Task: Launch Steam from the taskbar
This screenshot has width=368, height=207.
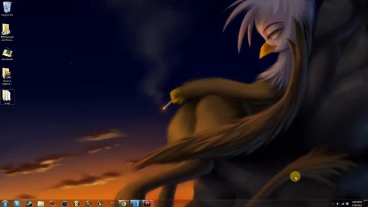Action: (x=29, y=203)
